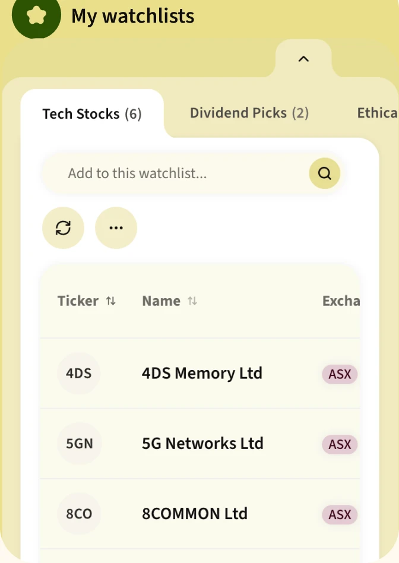
Task: Open 5G Networks Ltd details
Action: [202, 444]
